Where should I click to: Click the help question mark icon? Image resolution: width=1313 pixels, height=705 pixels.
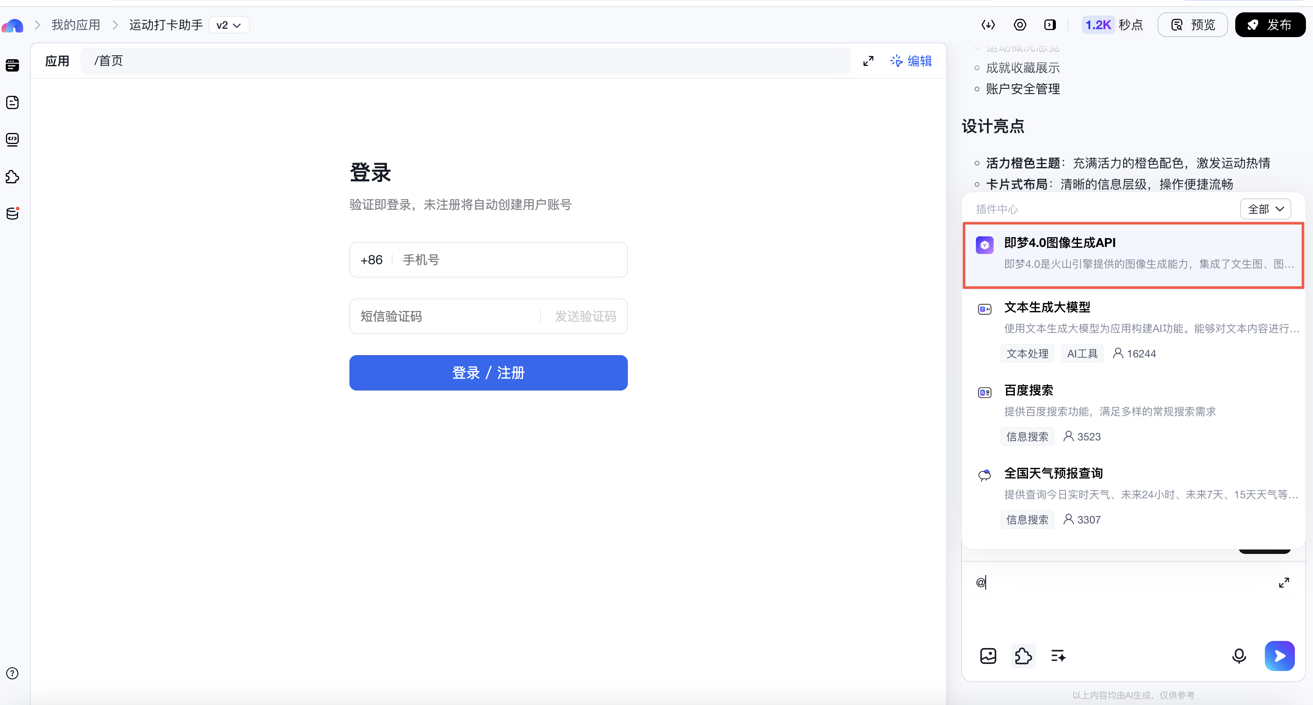click(x=12, y=673)
